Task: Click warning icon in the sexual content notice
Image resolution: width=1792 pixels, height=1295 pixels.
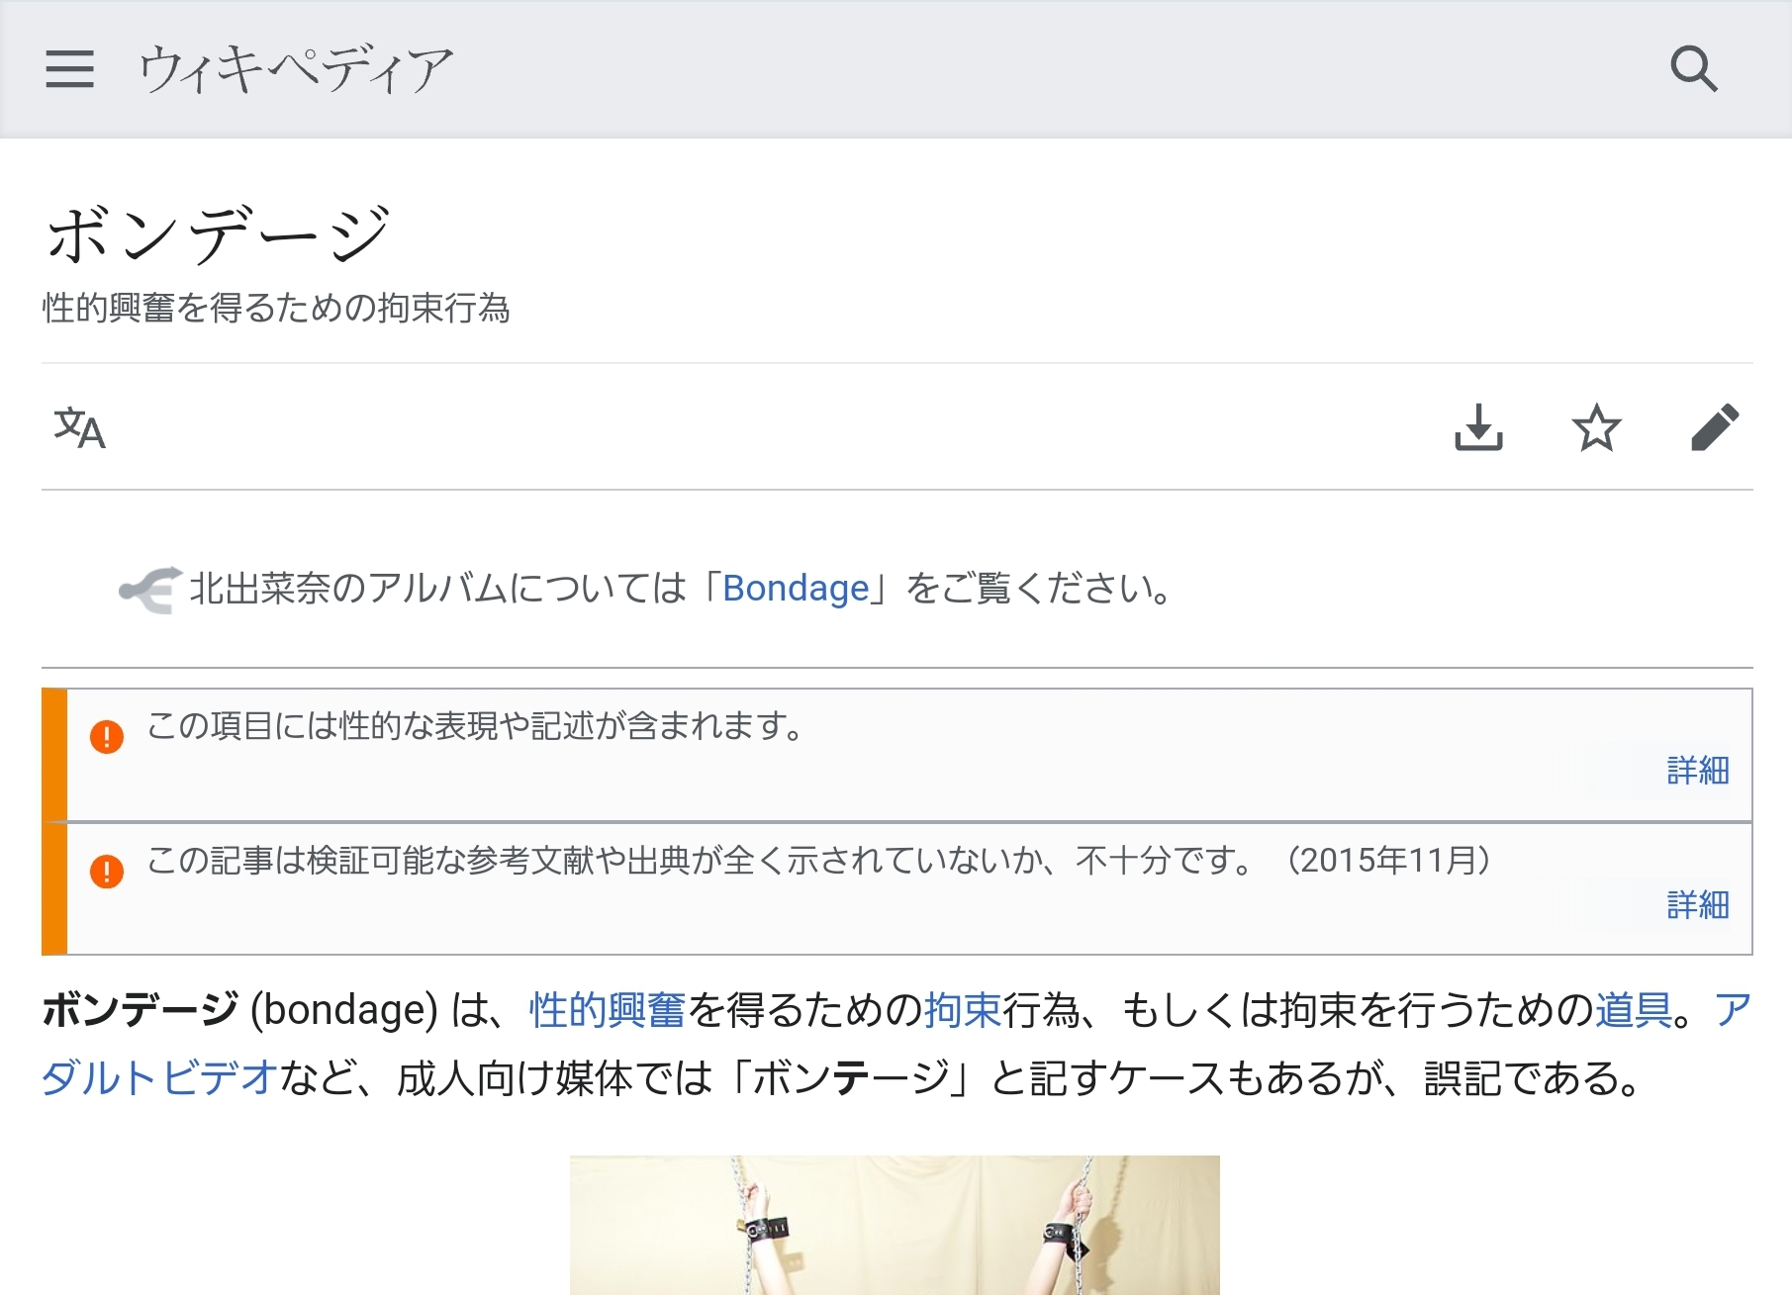Action: [x=107, y=736]
